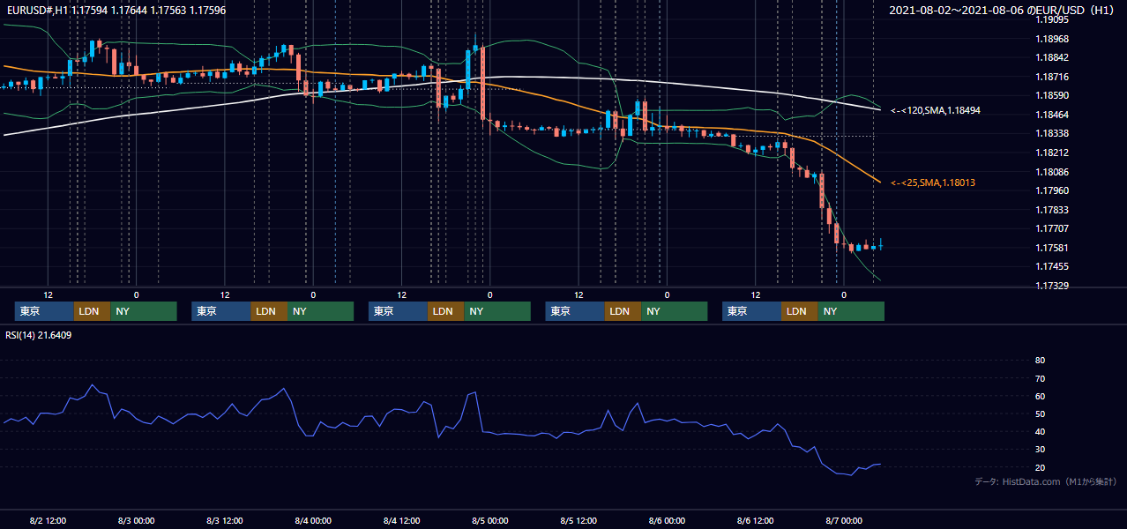Click price axis value 1.19095
This screenshot has height=529, width=1127.
(x=1052, y=19)
